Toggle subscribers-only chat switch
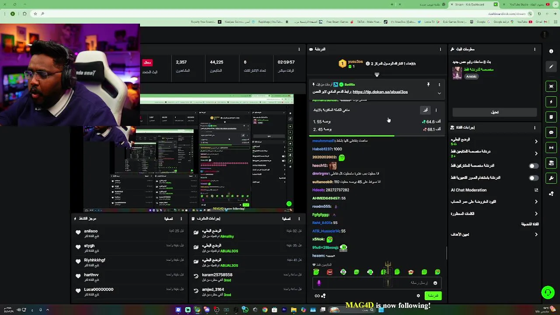This screenshot has height=315, width=560. pyautogui.click(x=533, y=166)
